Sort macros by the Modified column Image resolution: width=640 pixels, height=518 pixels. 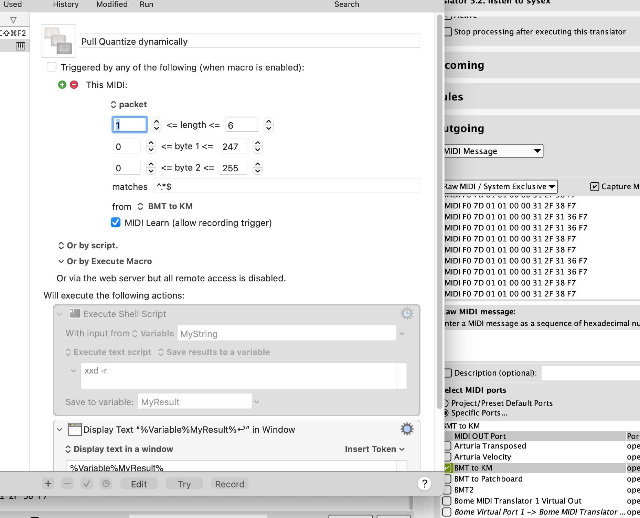[112, 4]
